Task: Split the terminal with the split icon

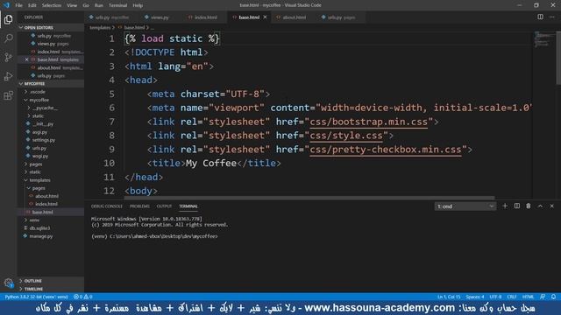Action: coord(517,206)
